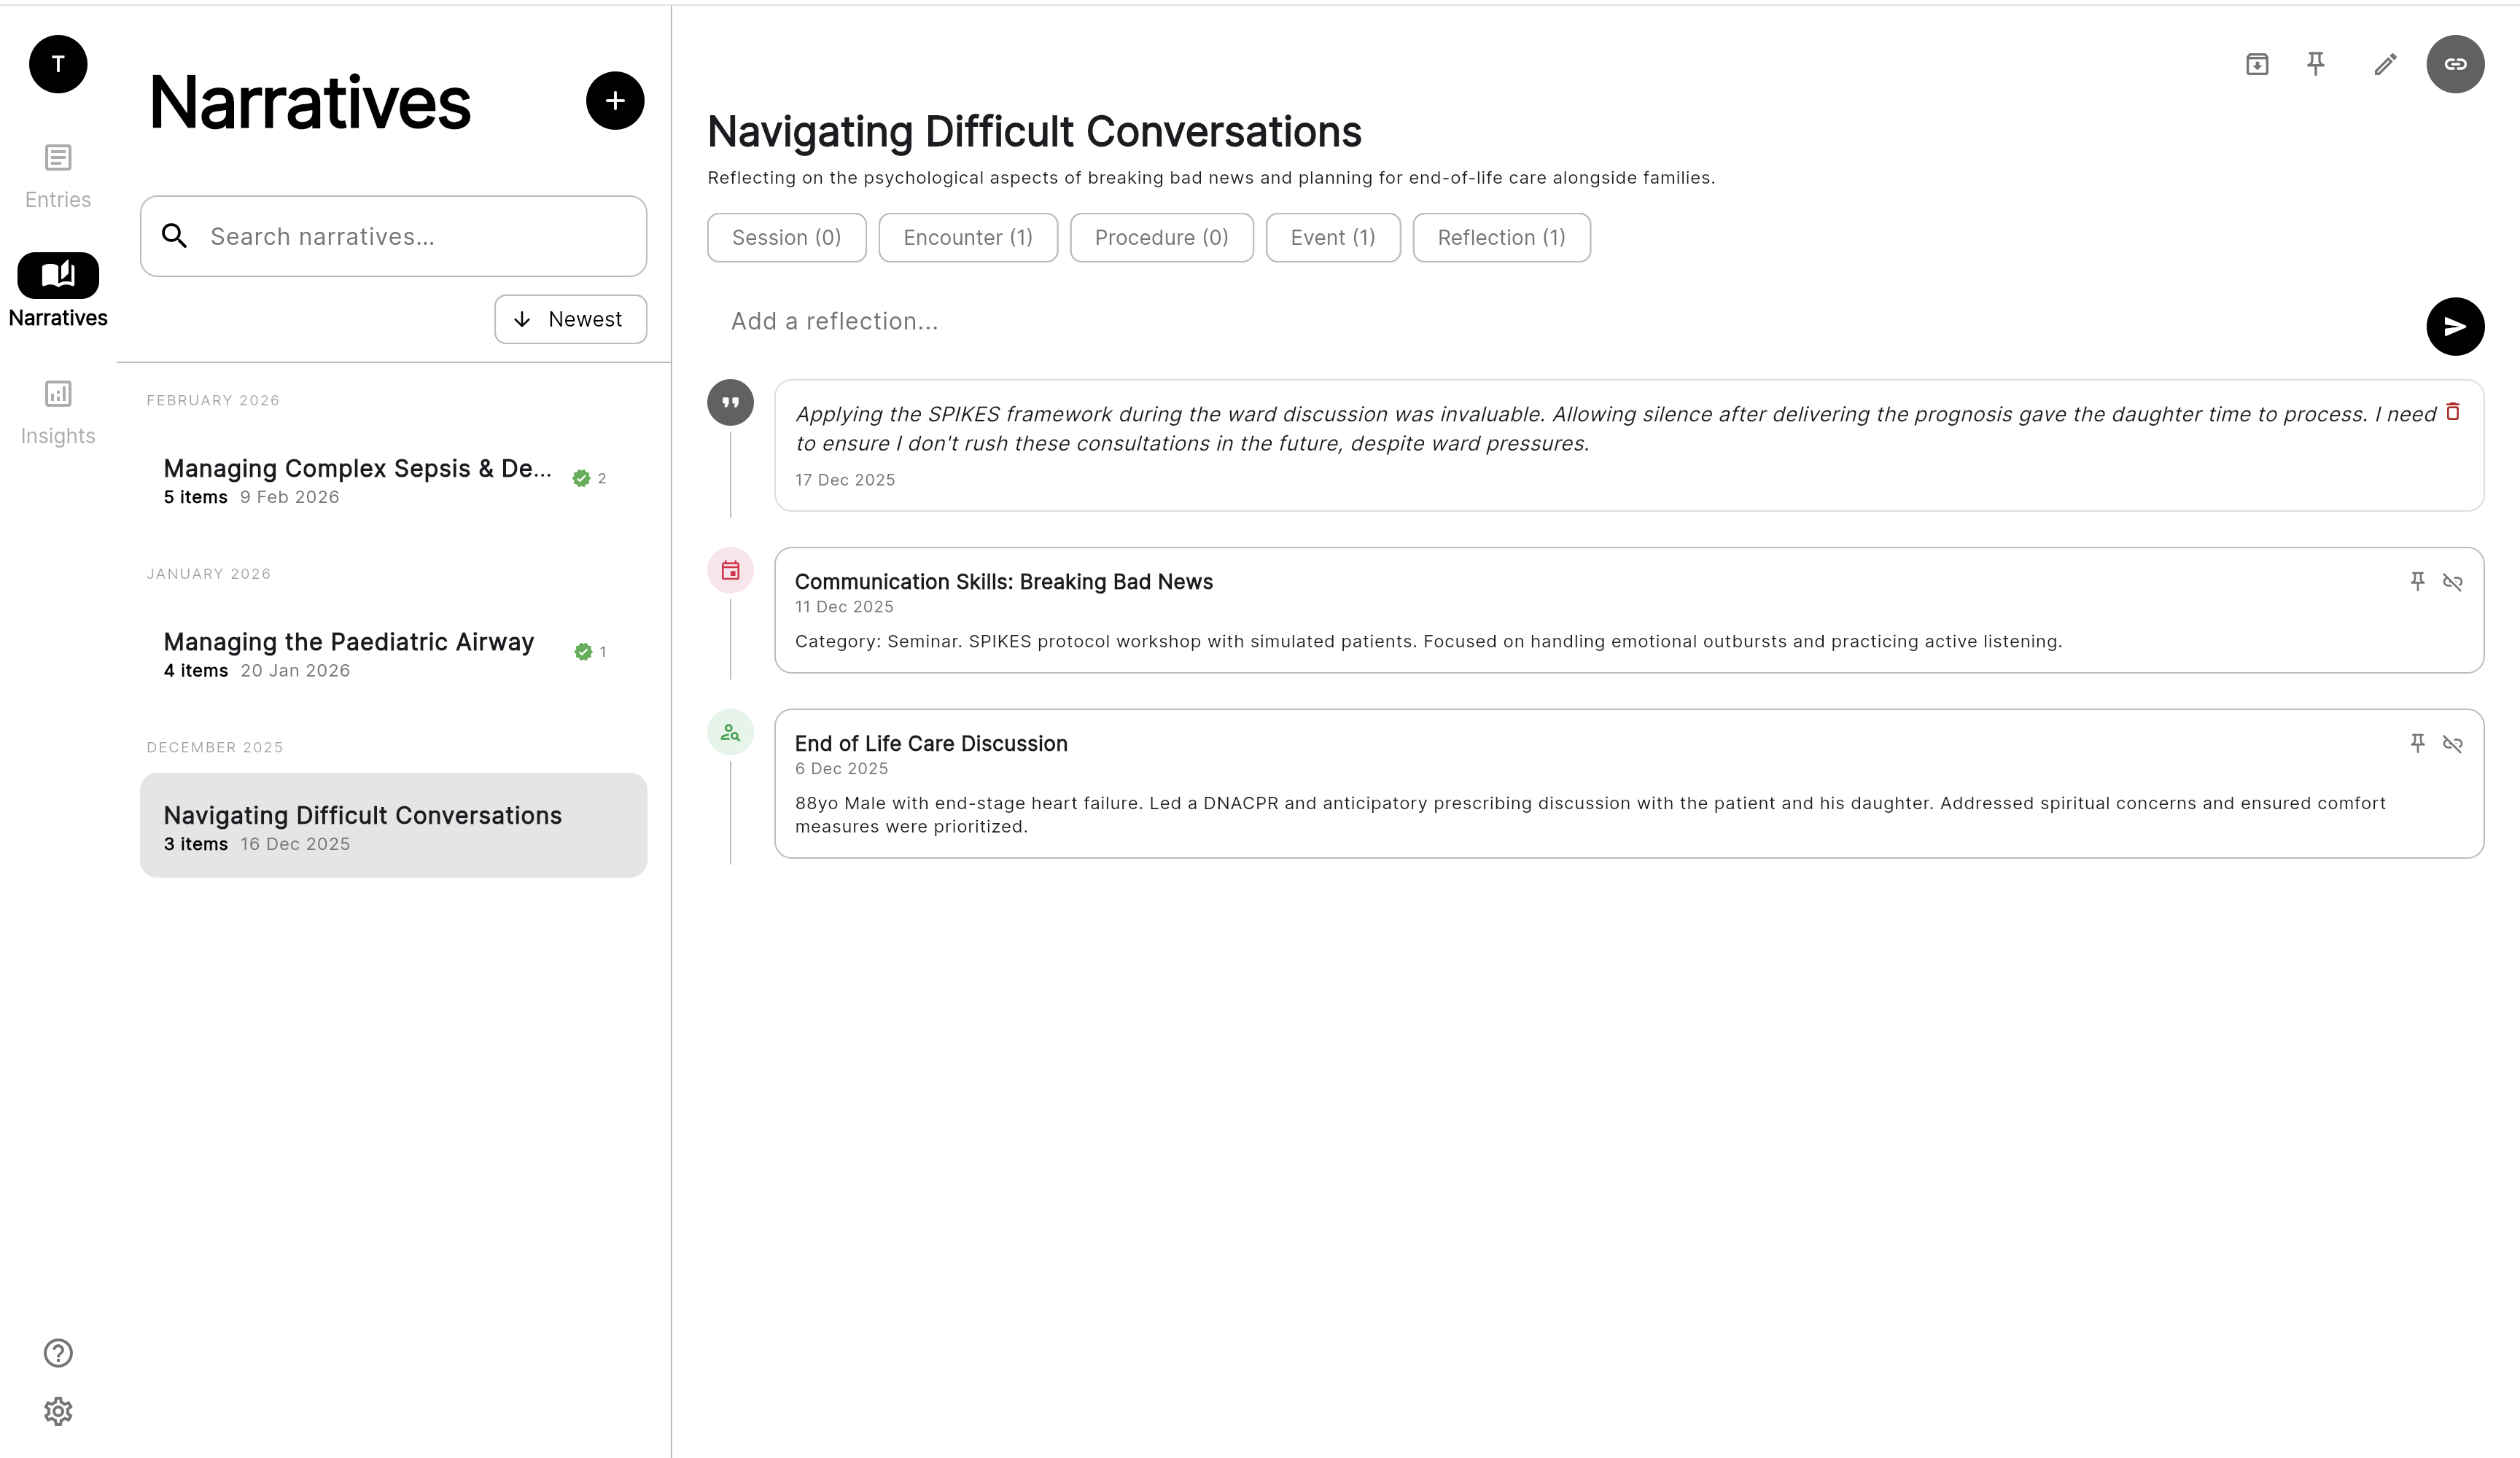Switch to the Insights section
Image resolution: width=2520 pixels, height=1458 pixels.
[58, 411]
